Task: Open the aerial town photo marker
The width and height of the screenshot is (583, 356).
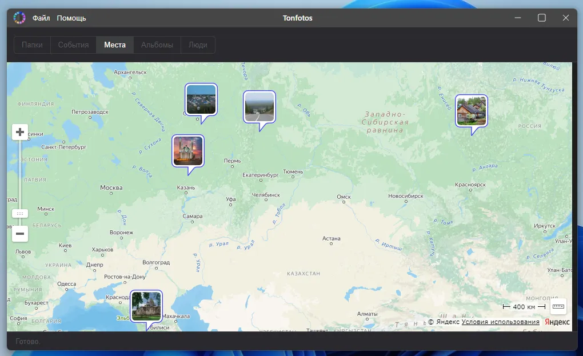Action: [x=201, y=99]
